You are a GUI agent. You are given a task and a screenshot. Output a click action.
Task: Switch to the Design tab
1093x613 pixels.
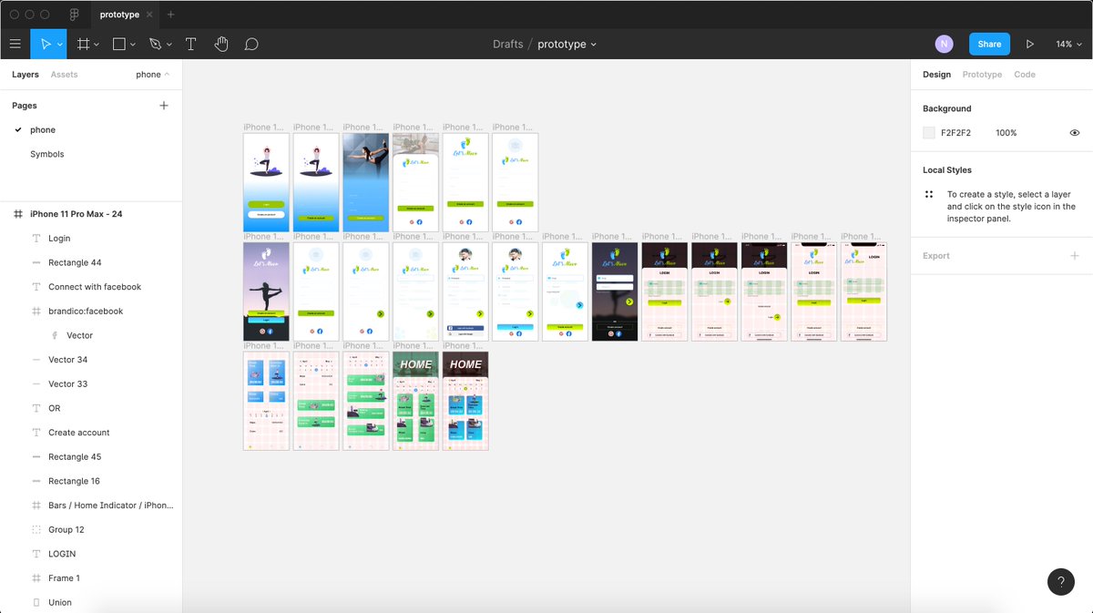(936, 75)
